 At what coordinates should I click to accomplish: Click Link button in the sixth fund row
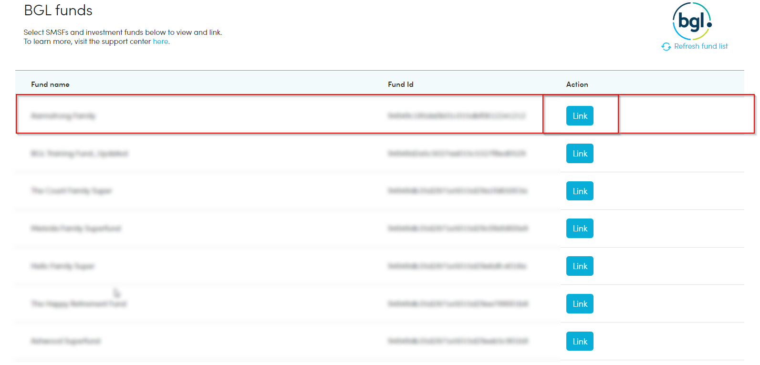[580, 304]
